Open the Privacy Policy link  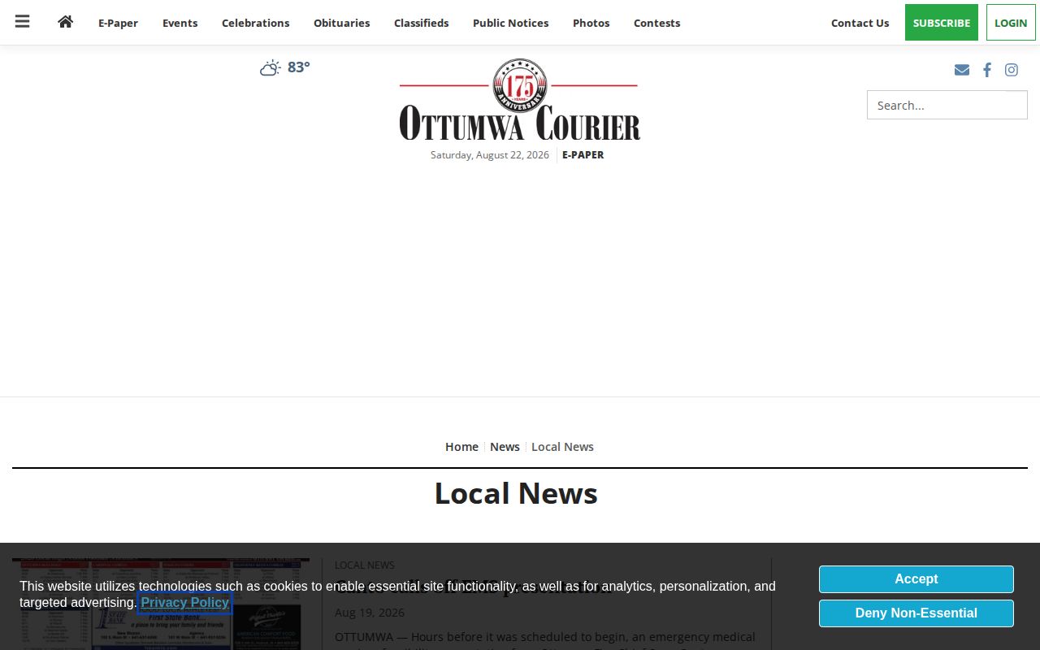click(184, 603)
